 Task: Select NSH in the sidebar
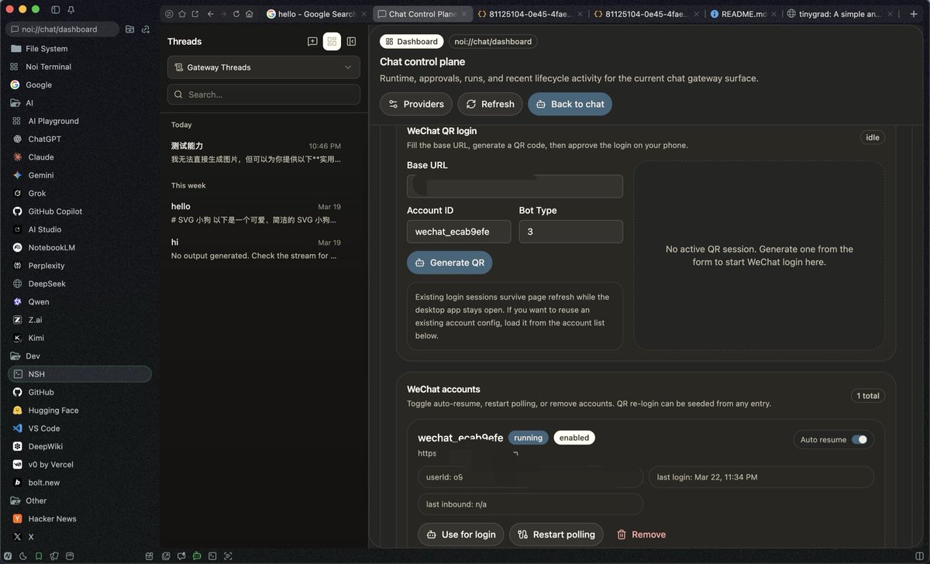(x=80, y=374)
